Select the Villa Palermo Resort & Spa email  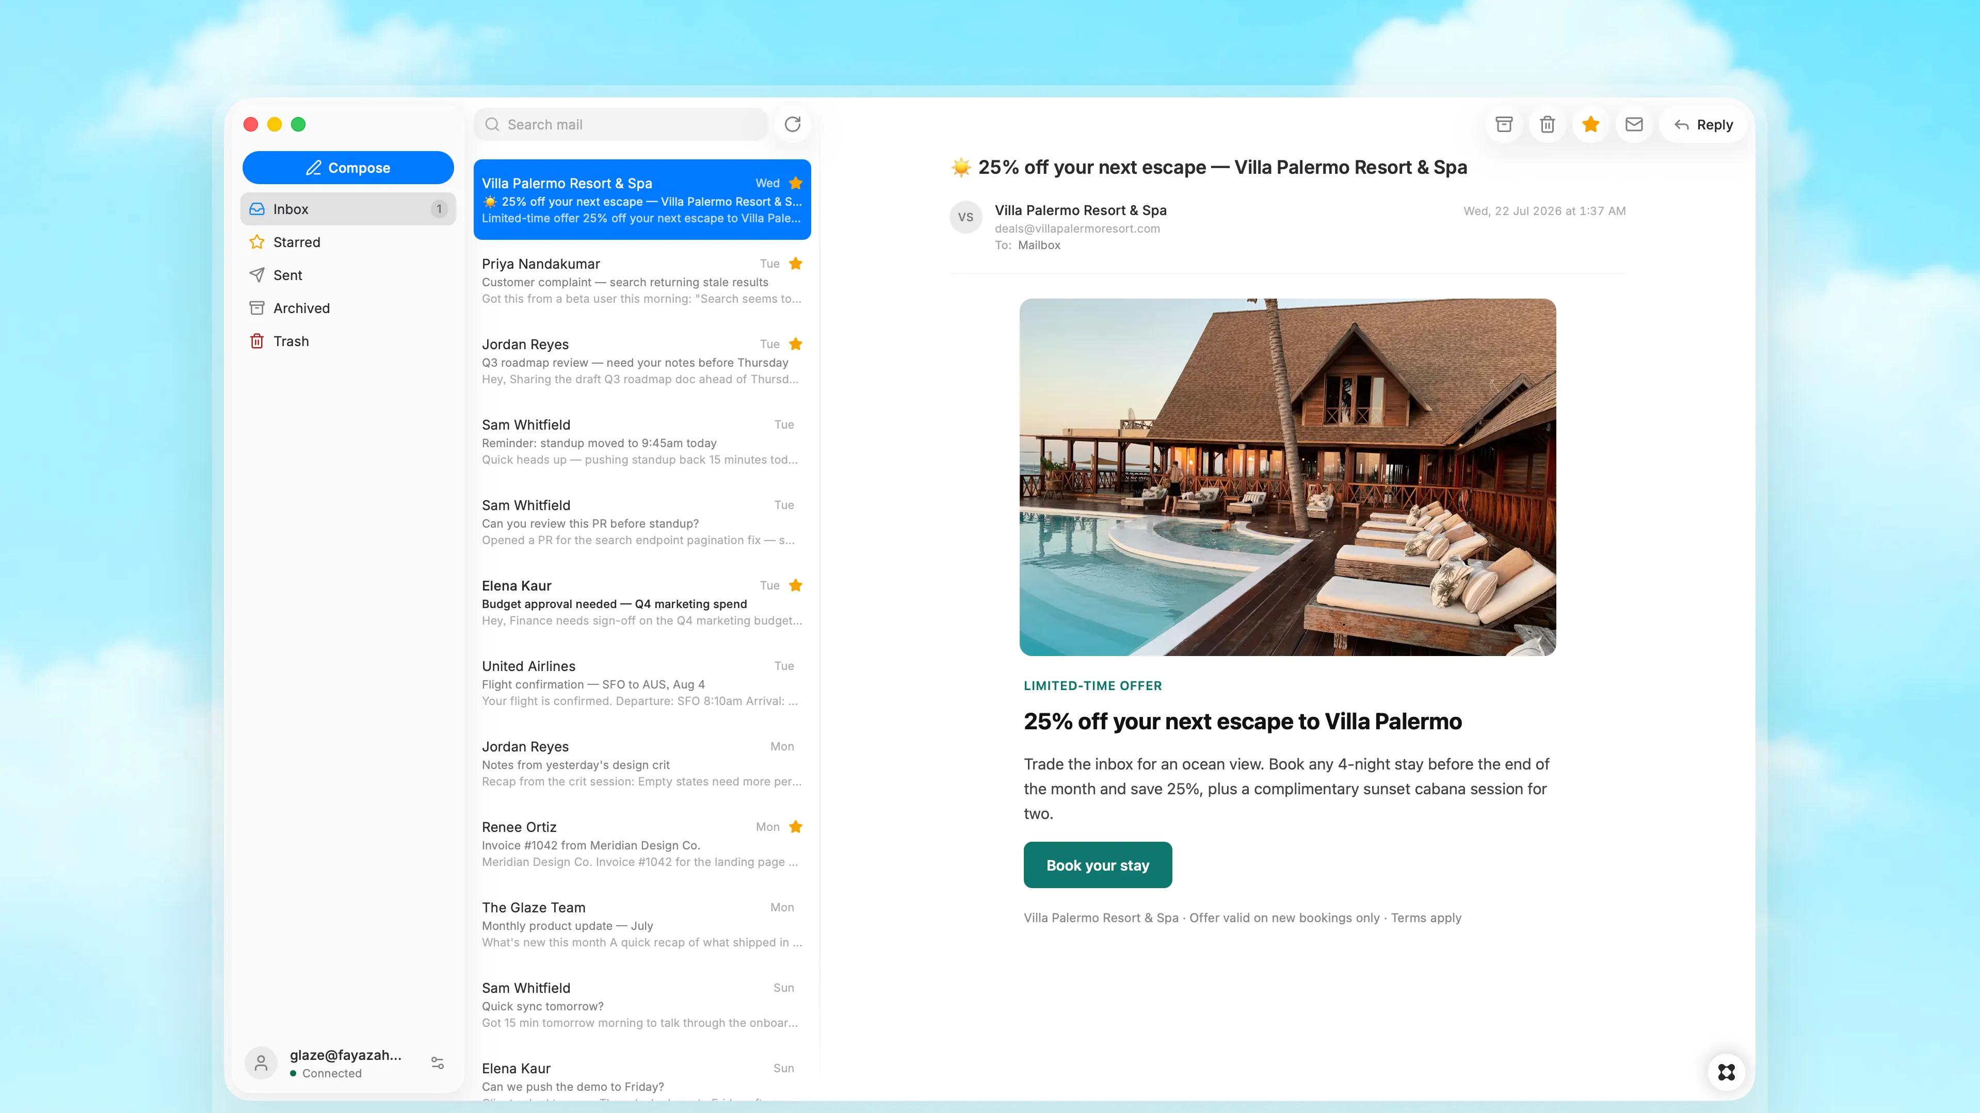642,200
